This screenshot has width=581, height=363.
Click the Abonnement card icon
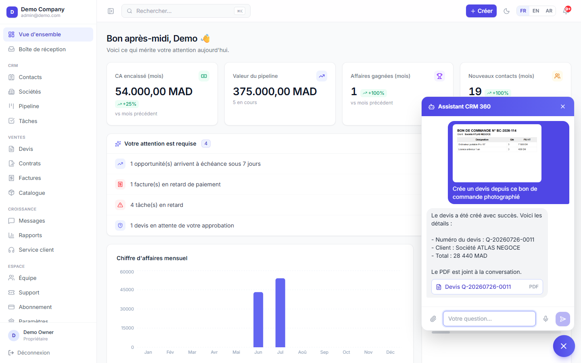click(x=11, y=307)
